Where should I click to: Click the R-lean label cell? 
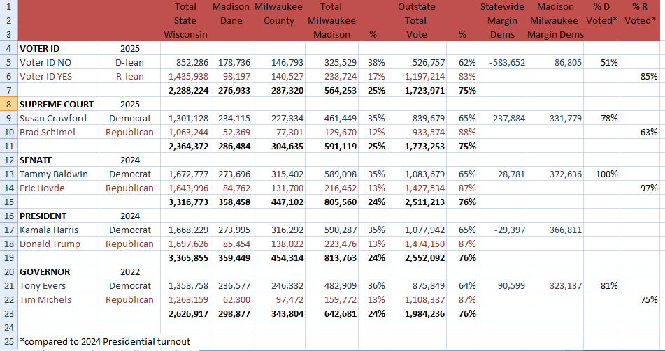click(x=130, y=76)
